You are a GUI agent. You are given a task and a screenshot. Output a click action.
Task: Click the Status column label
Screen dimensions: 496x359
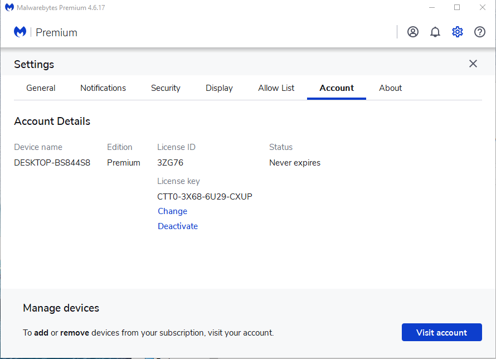click(x=280, y=147)
